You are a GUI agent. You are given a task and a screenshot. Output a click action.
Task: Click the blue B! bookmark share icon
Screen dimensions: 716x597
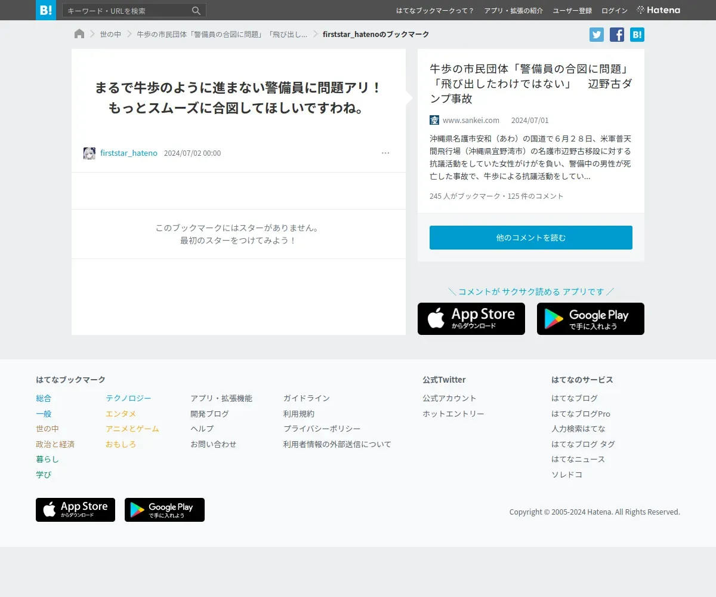pos(637,35)
